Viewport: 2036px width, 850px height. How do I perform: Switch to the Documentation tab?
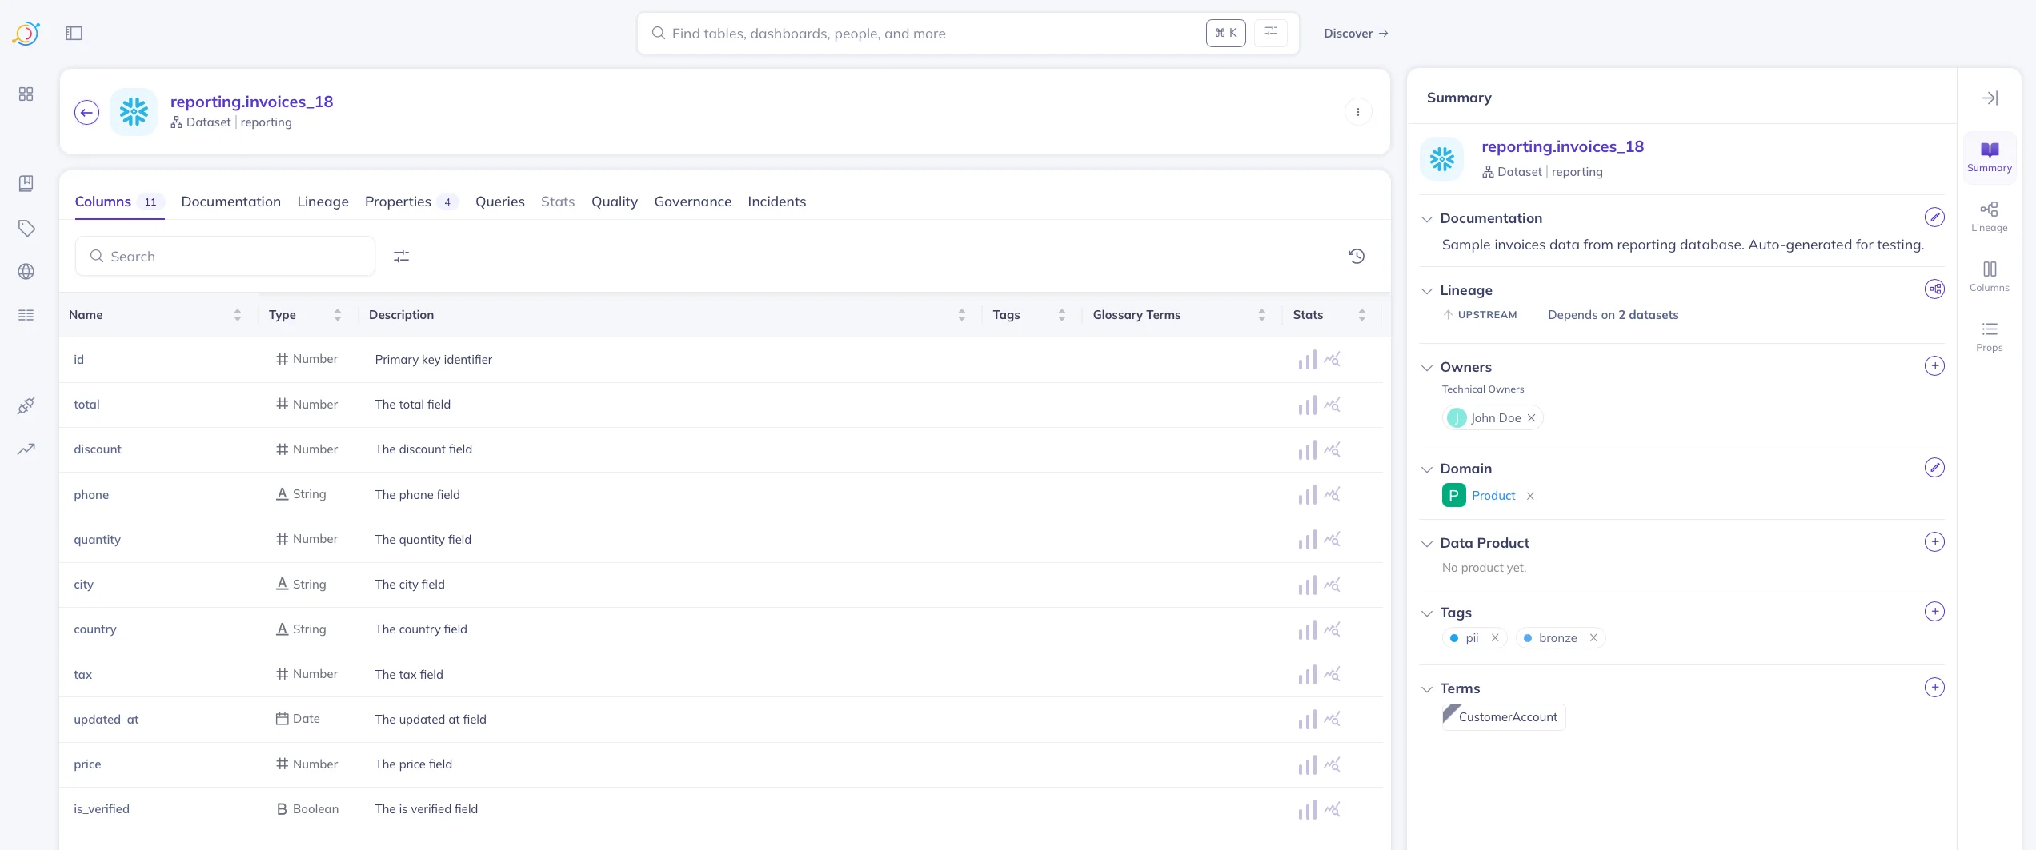pos(230,202)
